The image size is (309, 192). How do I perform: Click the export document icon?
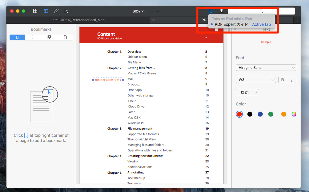click(x=66, y=11)
